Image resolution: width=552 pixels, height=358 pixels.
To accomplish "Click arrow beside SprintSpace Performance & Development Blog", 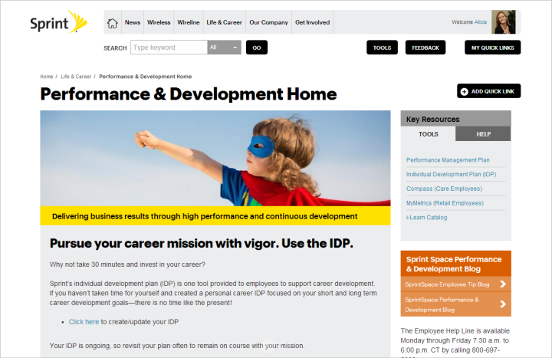I will [503, 304].
